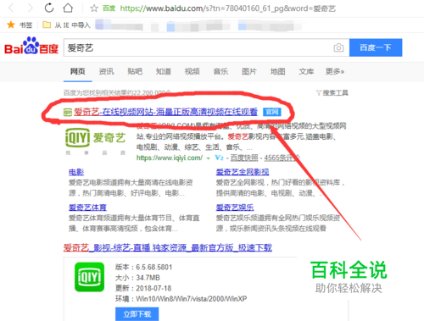The height and width of the screenshot is (321, 424).
Task: Click the 更新：2018-07-18 text
Action: pos(143,288)
